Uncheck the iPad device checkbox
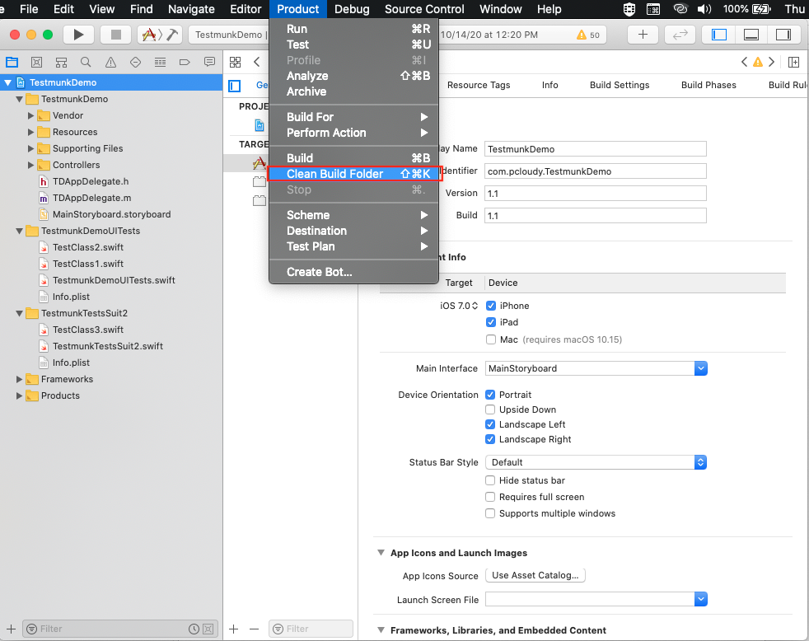 [491, 322]
